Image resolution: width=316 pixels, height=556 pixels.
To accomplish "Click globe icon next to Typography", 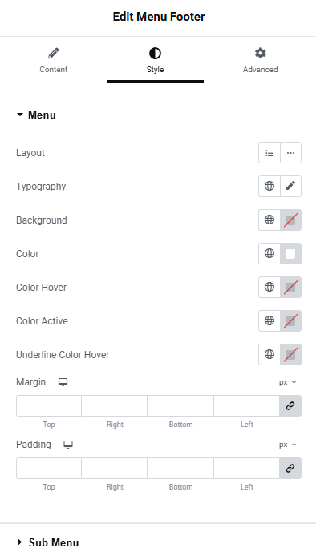I will coord(269,186).
